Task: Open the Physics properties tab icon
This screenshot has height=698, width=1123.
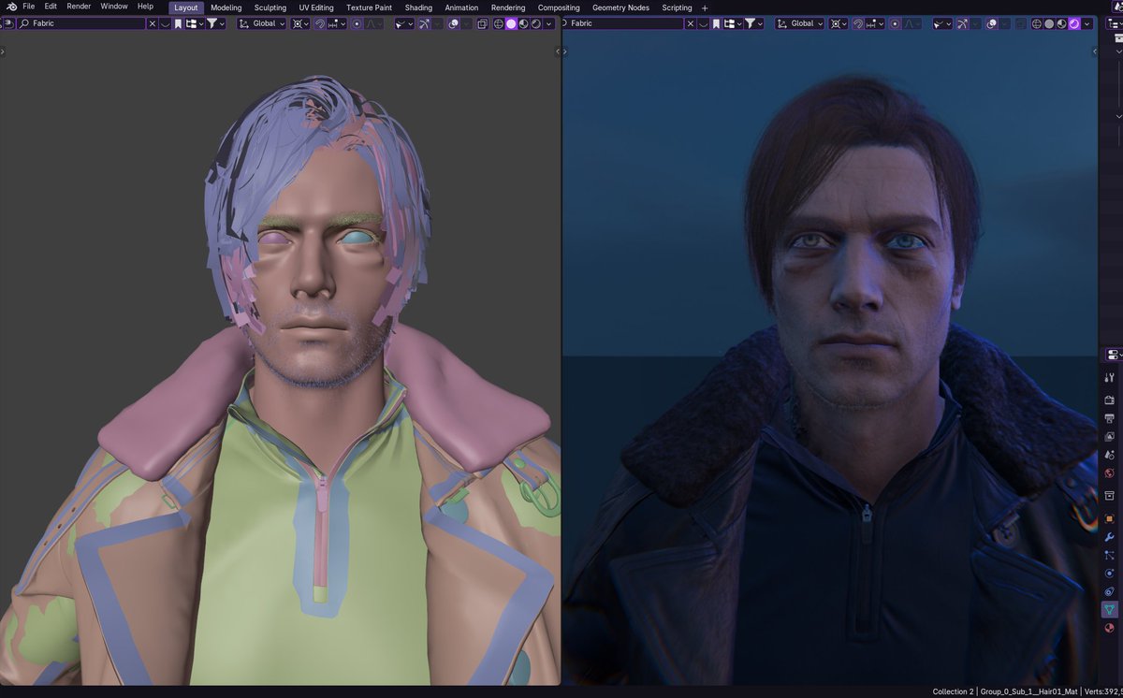Action: pos(1109,573)
